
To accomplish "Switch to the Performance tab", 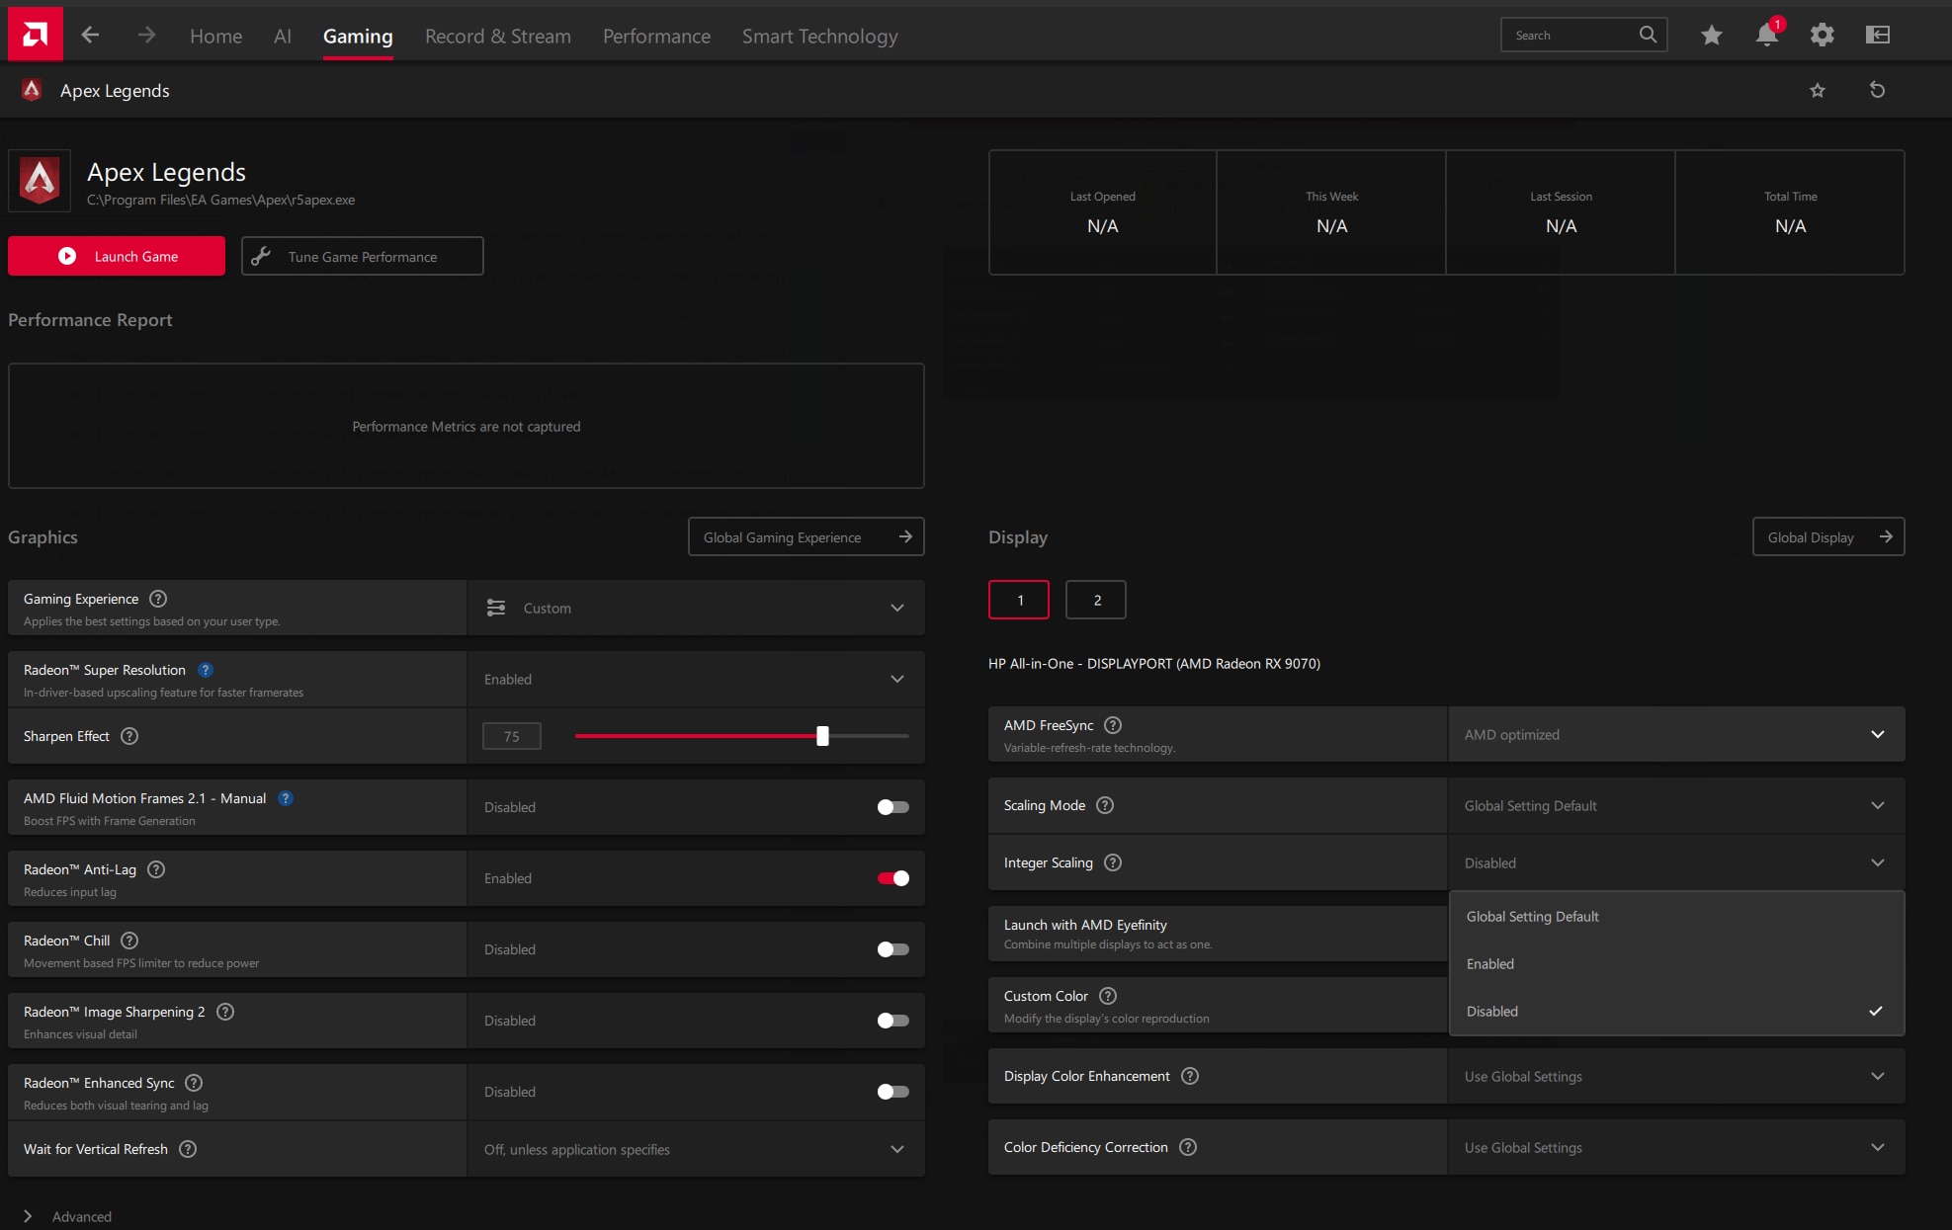I will [x=656, y=37].
